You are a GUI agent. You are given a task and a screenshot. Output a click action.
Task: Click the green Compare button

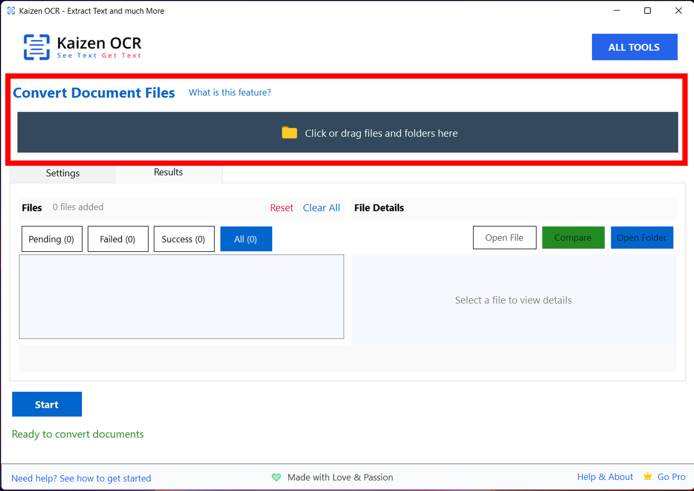tap(573, 238)
